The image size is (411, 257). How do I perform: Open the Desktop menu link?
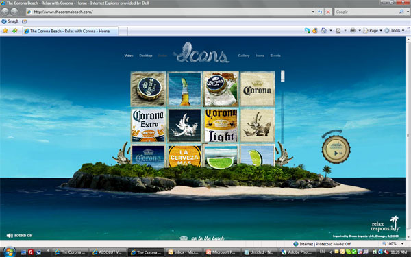pyautogui.click(x=146, y=56)
